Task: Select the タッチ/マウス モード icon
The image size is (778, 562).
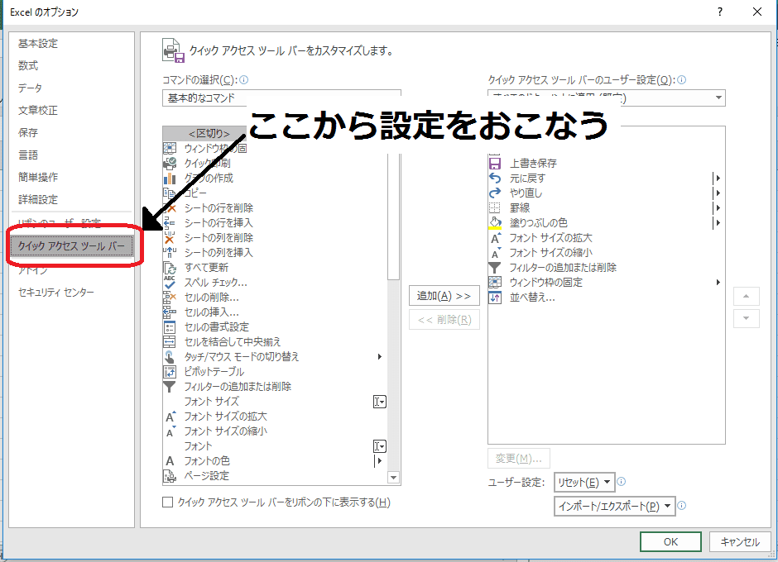Action: pos(170,357)
